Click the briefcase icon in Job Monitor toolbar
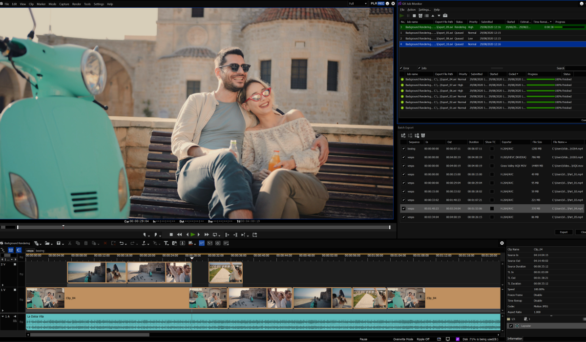586x342 pixels. 445,16
